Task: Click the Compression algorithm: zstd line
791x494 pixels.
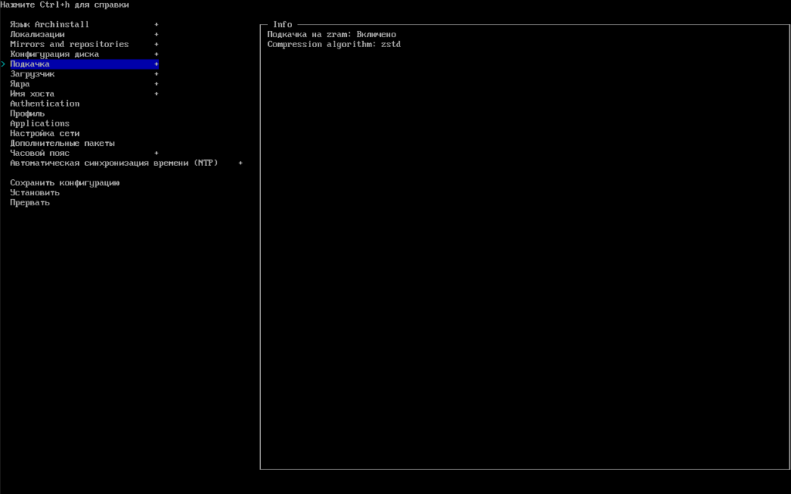Action: [x=334, y=45]
